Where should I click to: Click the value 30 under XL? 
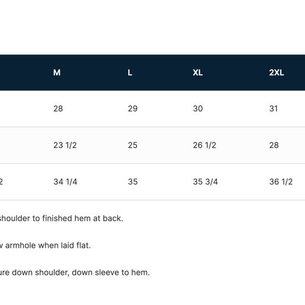[x=198, y=109]
